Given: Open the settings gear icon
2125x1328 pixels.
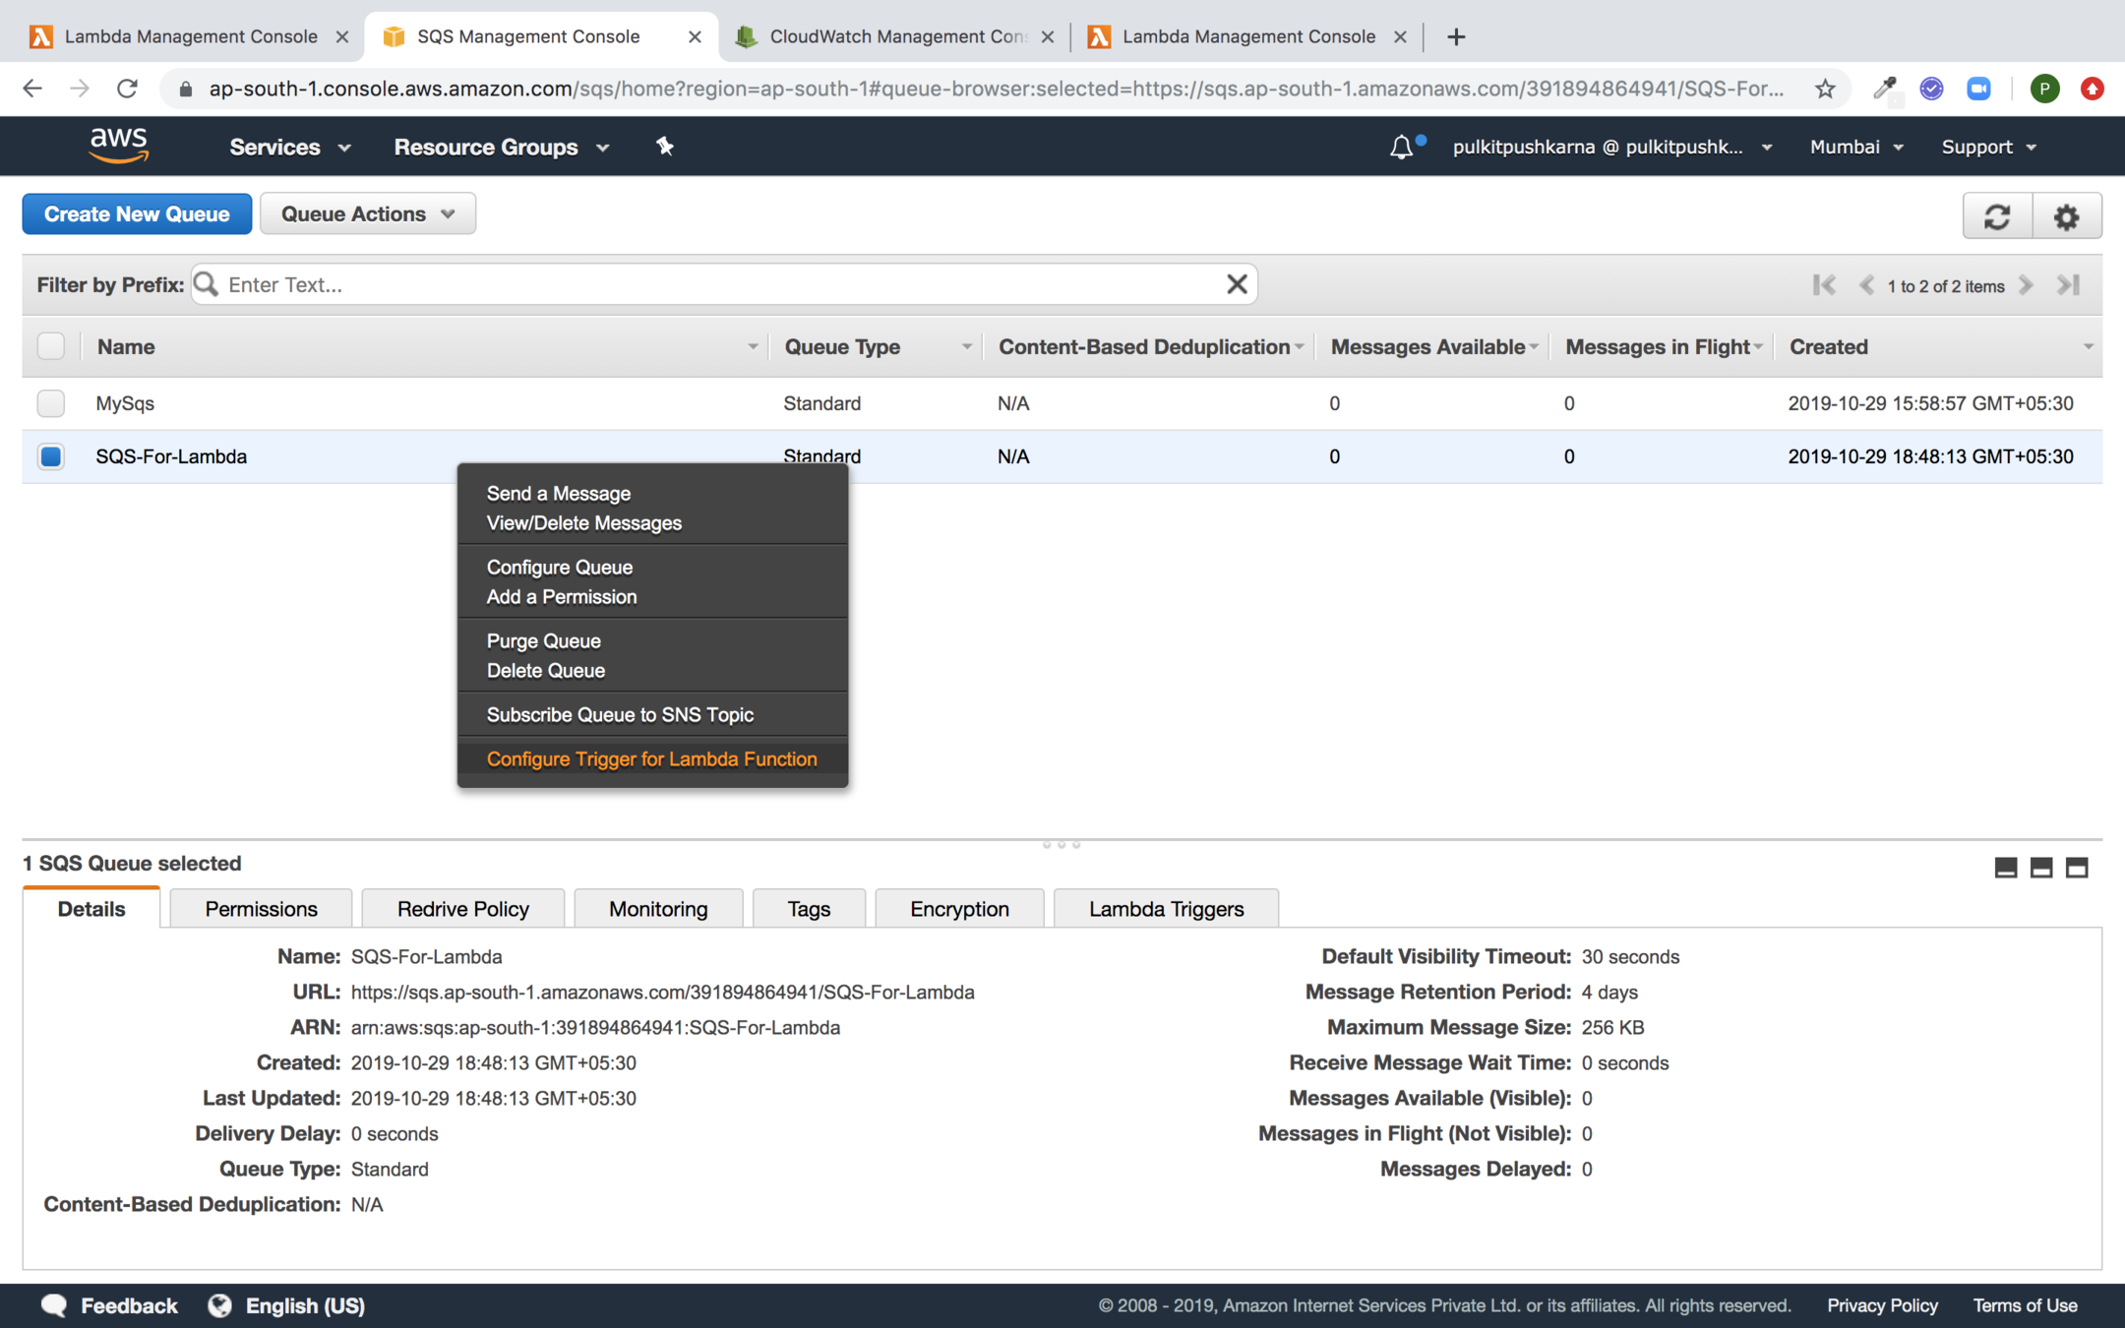Looking at the screenshot, I should (2066, 215).
